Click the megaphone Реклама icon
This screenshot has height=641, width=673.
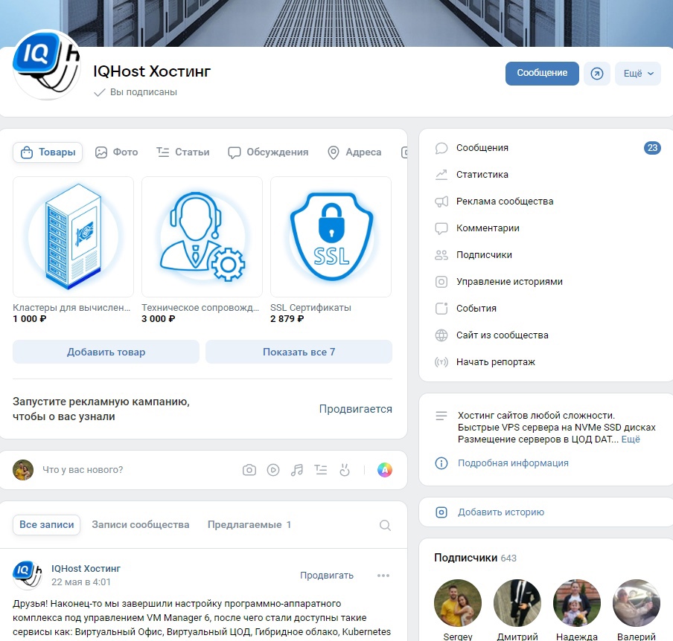pyautogui.click(x=441, y=202)
